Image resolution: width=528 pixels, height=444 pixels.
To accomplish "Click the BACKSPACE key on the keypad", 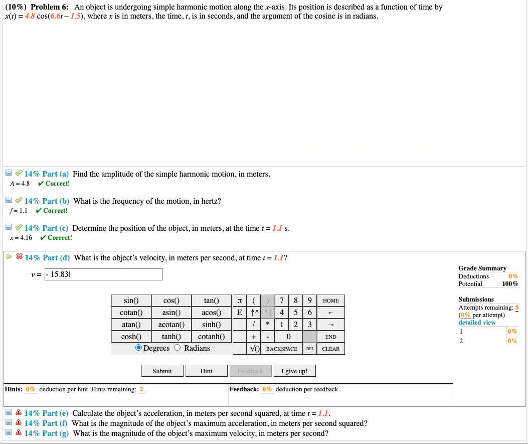I will pos(282,348).
